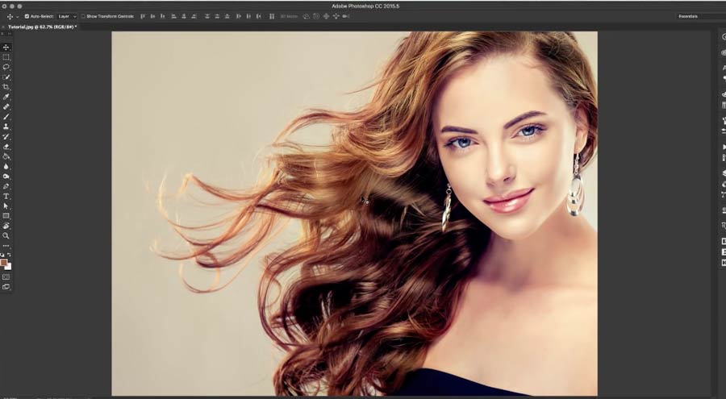Switch to the Tutorial.jpg document tab
This screenshot has height=399, width=726.
(39, 27)
